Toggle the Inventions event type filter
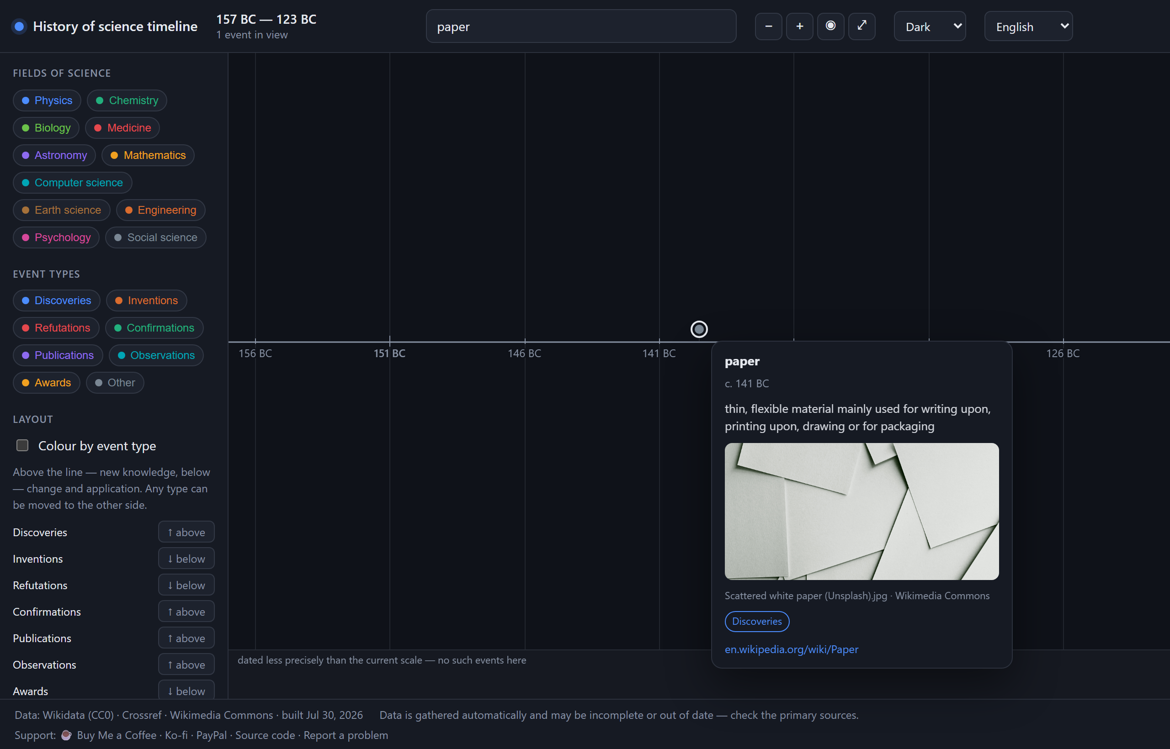The image size is (1170, 749). (147, 301)
